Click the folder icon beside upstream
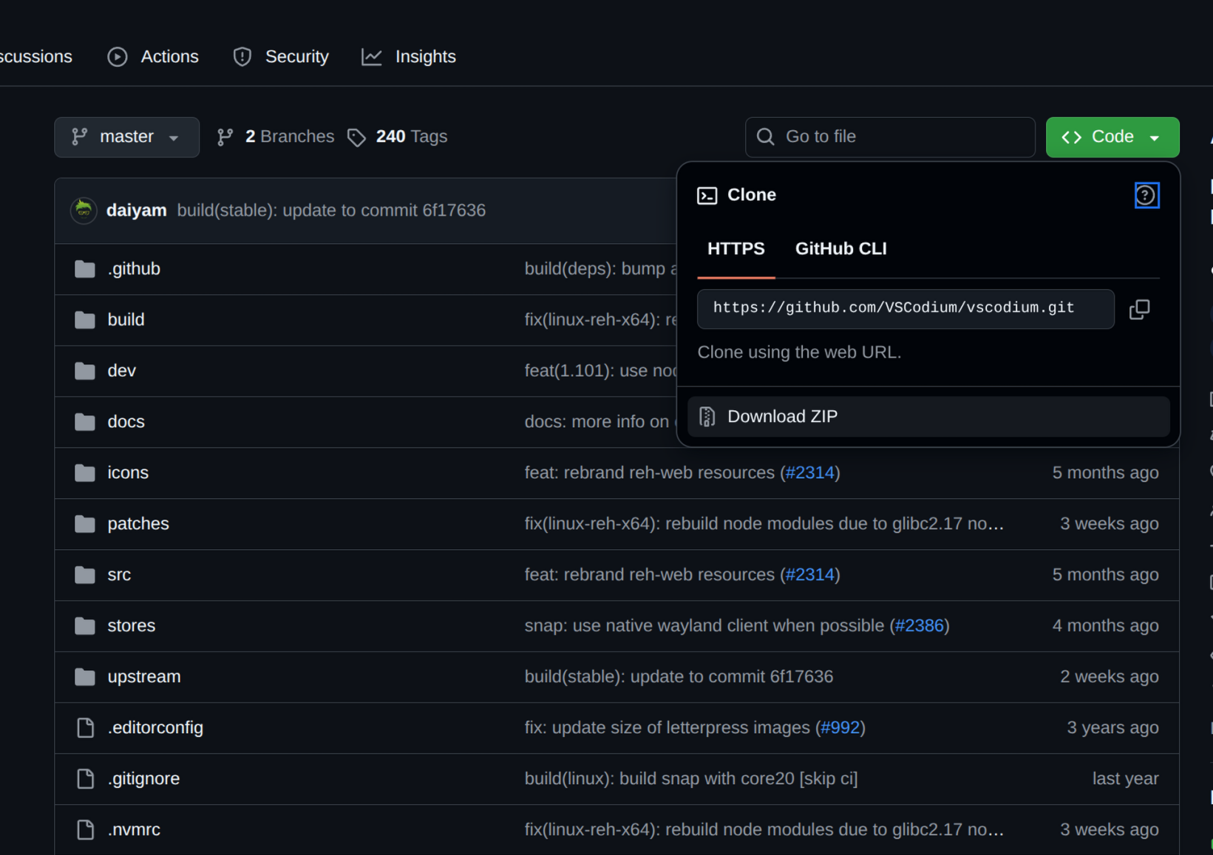The image size is (1213, 855). (85, 677)
